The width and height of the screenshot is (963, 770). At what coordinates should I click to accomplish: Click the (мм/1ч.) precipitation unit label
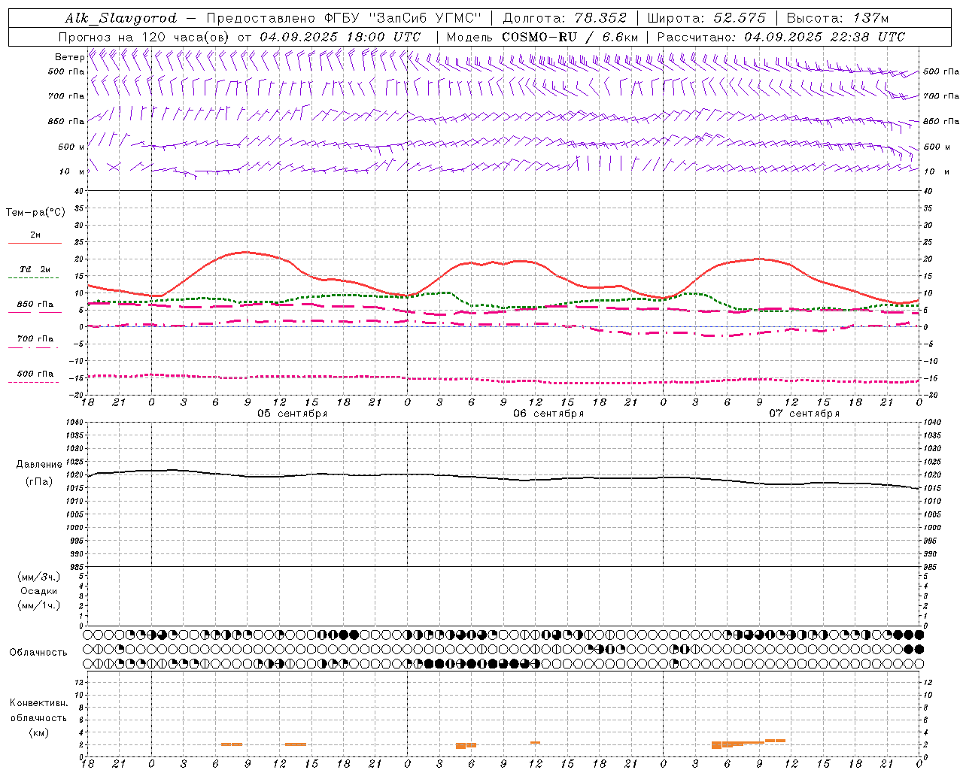39,605
